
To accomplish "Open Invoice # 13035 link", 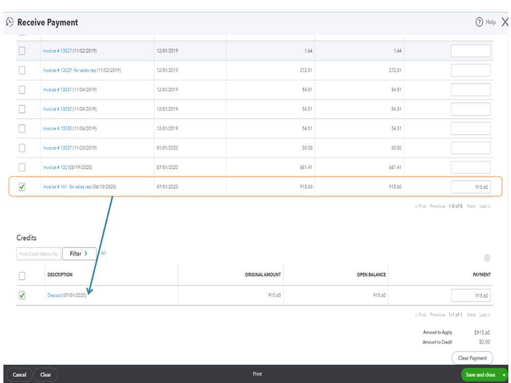I will pos(57,128).
